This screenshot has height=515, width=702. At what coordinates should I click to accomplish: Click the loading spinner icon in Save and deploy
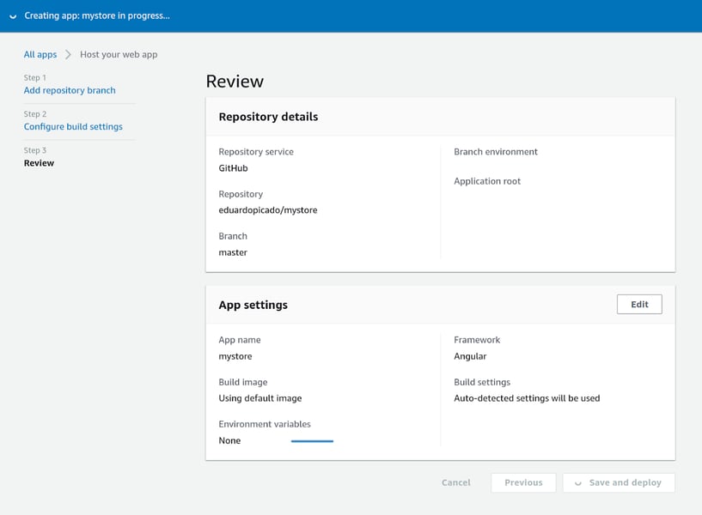click(578, 483)
